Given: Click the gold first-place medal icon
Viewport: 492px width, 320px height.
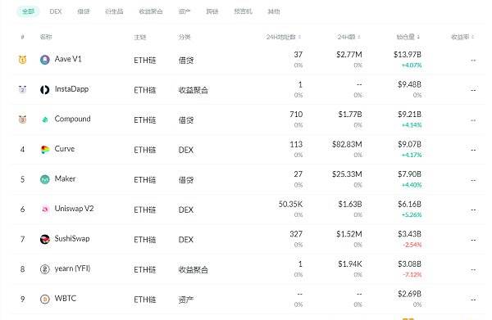Looking at the screenshot, I should tap(22, 60).
